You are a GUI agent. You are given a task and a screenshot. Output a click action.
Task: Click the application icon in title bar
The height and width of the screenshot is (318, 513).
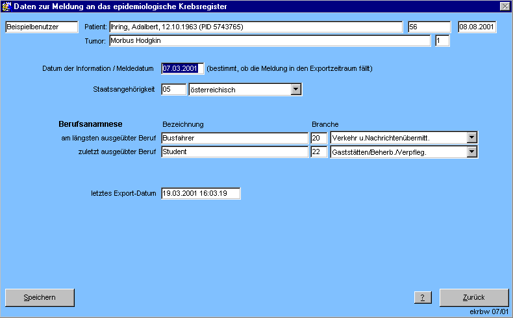point(6,6)
